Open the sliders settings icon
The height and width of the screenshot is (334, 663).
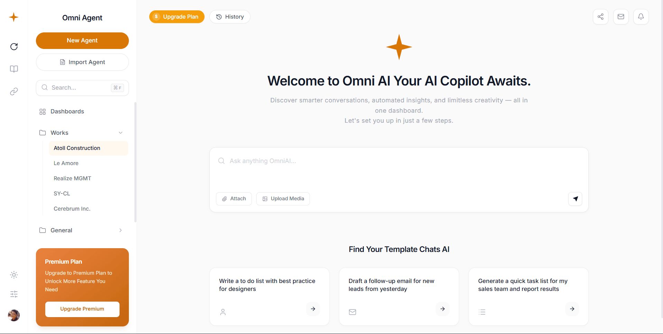tap(14, 294)
